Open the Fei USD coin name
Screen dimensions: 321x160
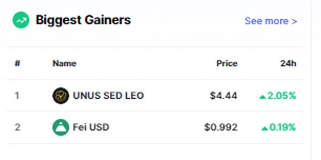[91, 127]
